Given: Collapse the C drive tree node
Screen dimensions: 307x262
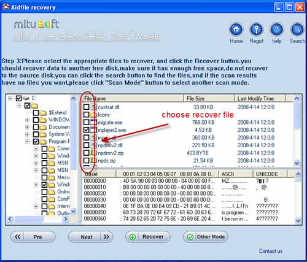Looking at the screenshot, I should [x=10, y=99].
